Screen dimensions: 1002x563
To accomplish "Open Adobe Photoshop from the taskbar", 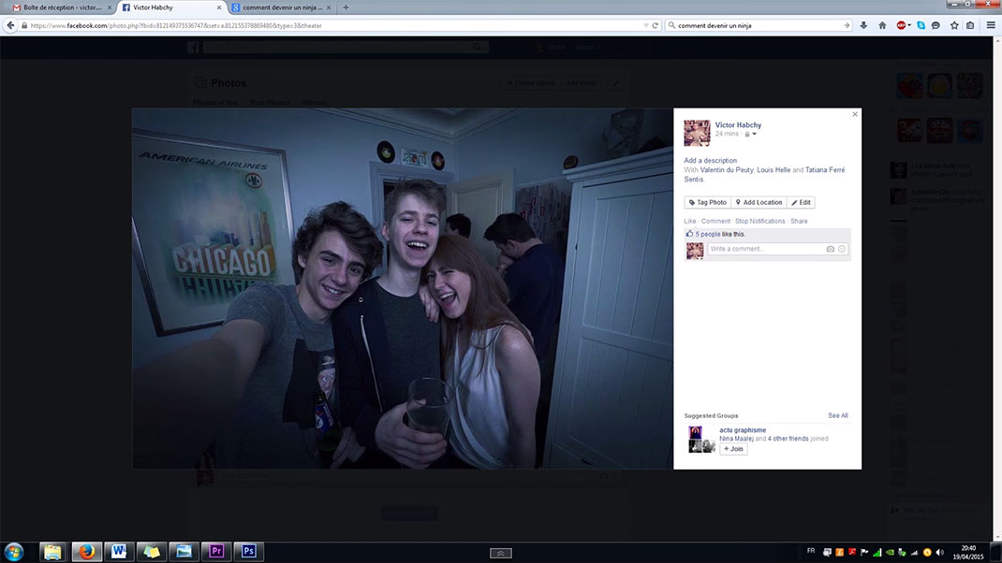I will pyautogui.click(x=249, y=552).
